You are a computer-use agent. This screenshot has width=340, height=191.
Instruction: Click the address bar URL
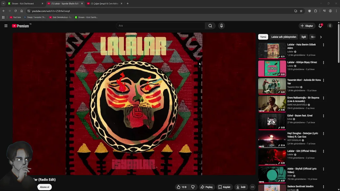click(x=51, y=11)
